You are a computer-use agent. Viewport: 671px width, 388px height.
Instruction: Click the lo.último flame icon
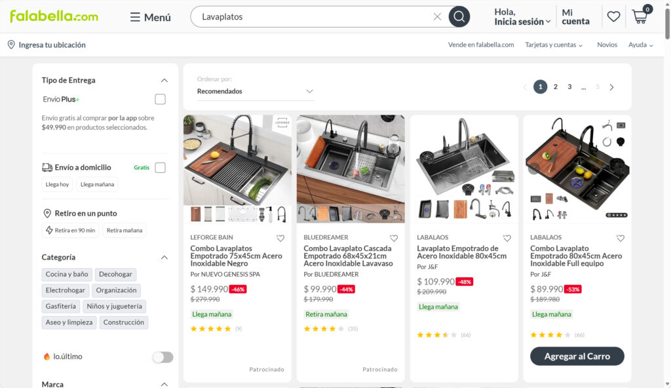47,357
